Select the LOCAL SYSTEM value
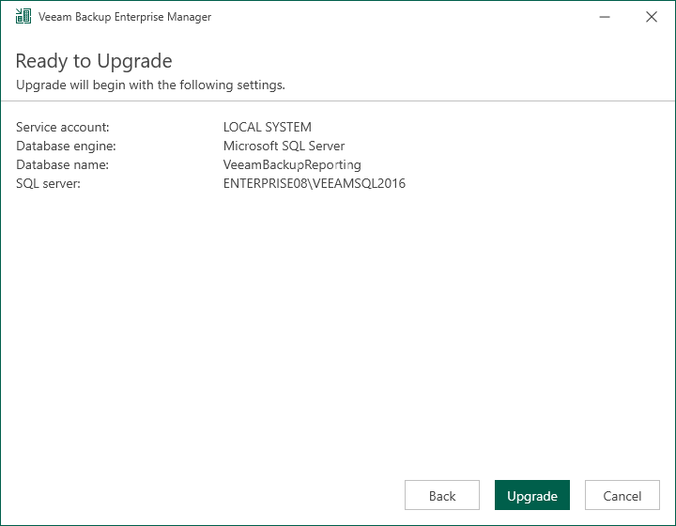 (268, 127)
